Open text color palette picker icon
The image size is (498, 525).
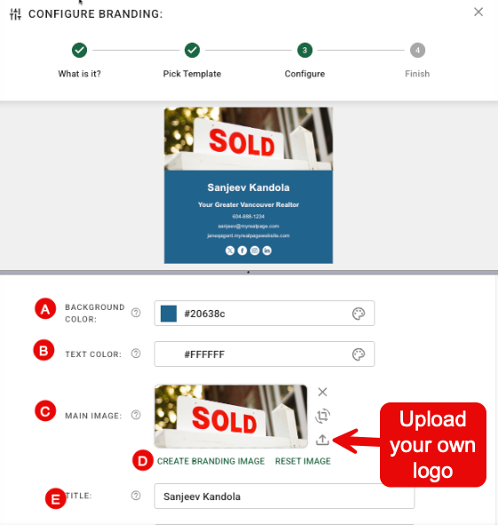click(x=359, y=354)
